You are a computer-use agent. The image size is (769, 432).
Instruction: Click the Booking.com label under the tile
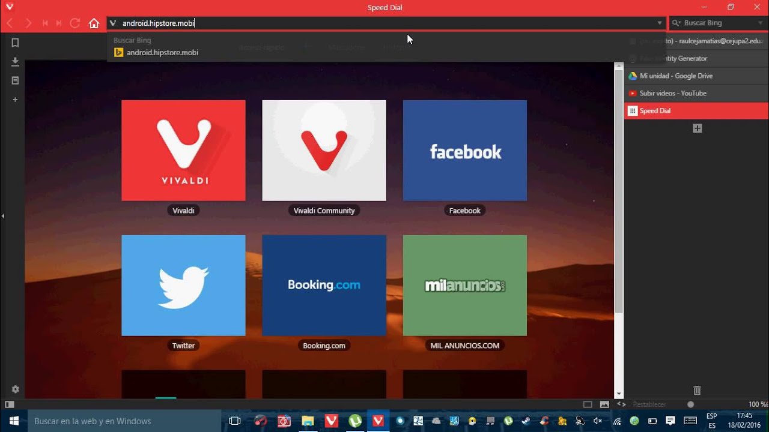pyautogui.click(x=324, y=346)
